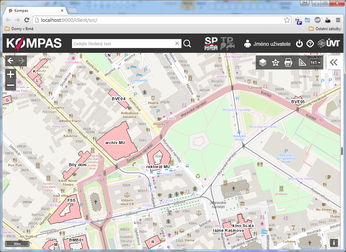This screenshot has width=346, height=252.
Task: Switch to the SP buildings module
Action: click(211, 44)
